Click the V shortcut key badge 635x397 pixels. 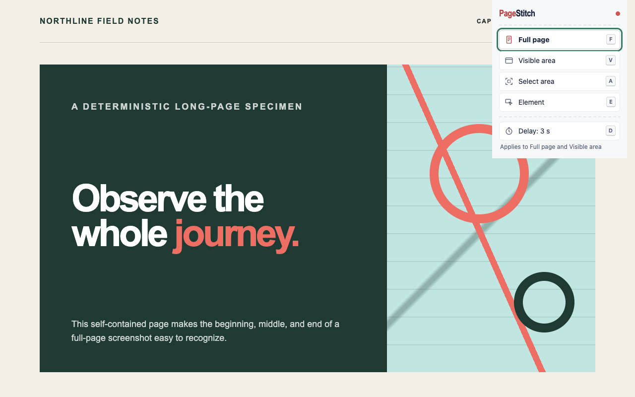611,60
